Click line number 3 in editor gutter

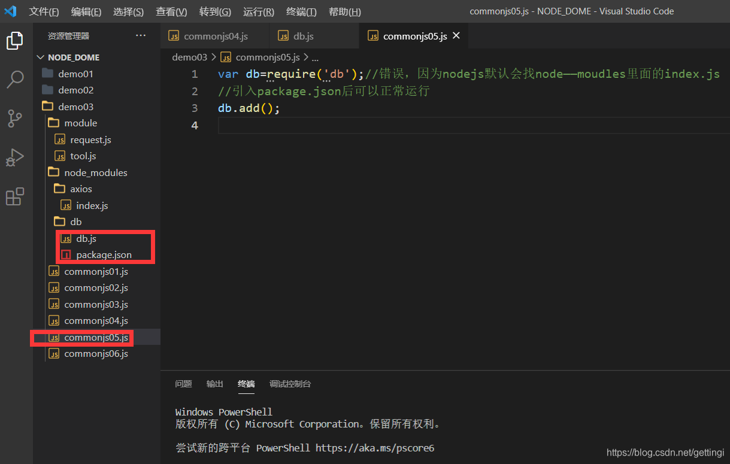click(x=194, y=108)
